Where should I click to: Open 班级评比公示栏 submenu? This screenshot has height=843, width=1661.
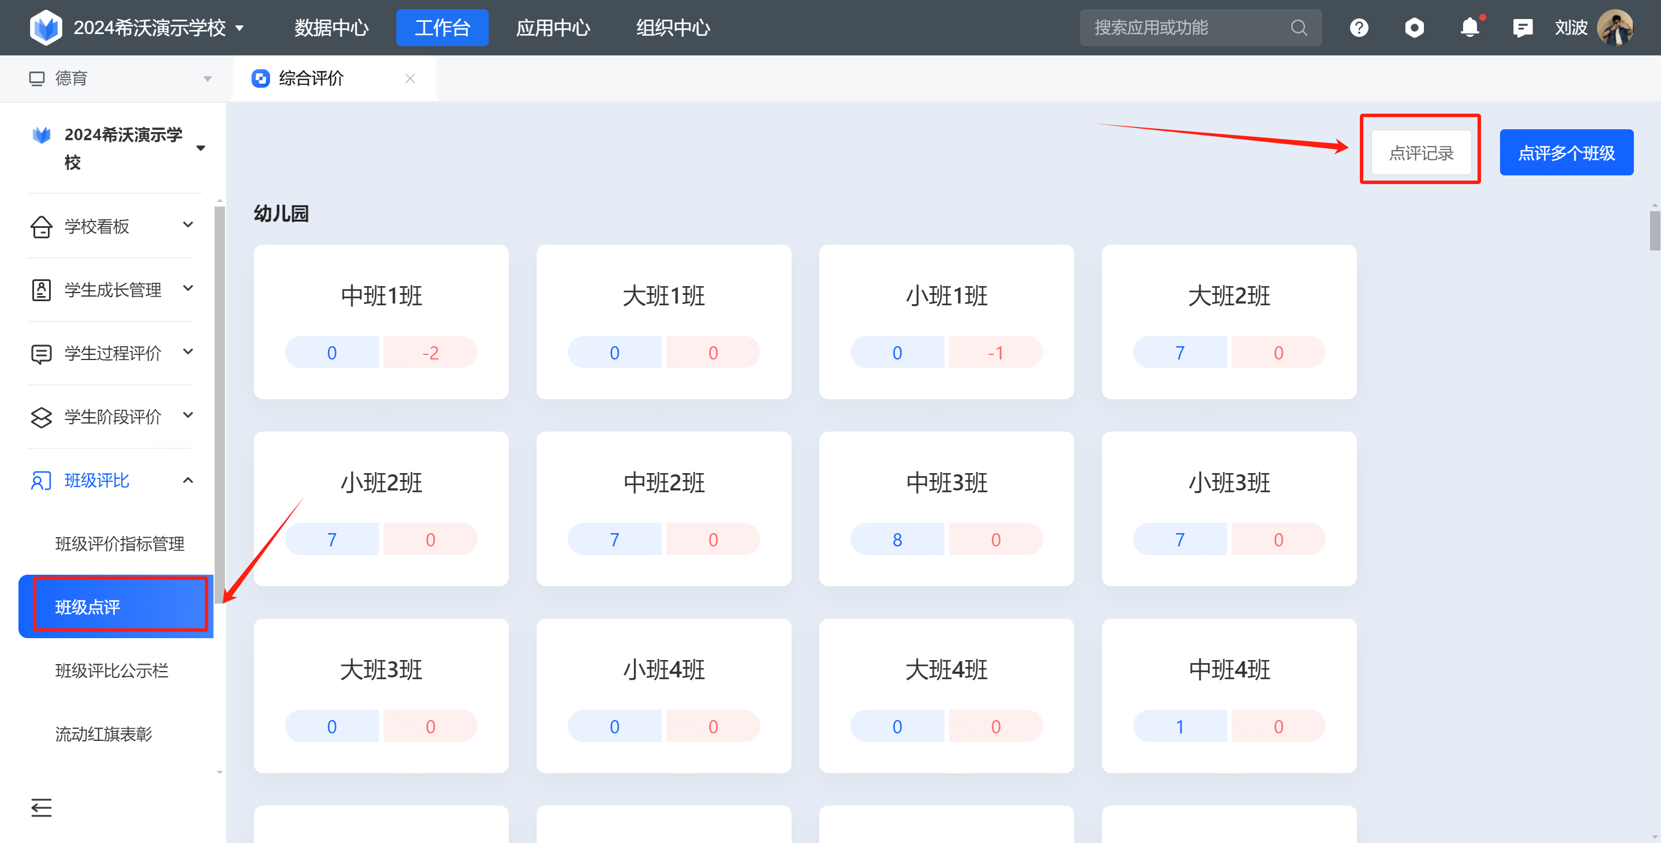pyautogui.click(x=112, y=671)
